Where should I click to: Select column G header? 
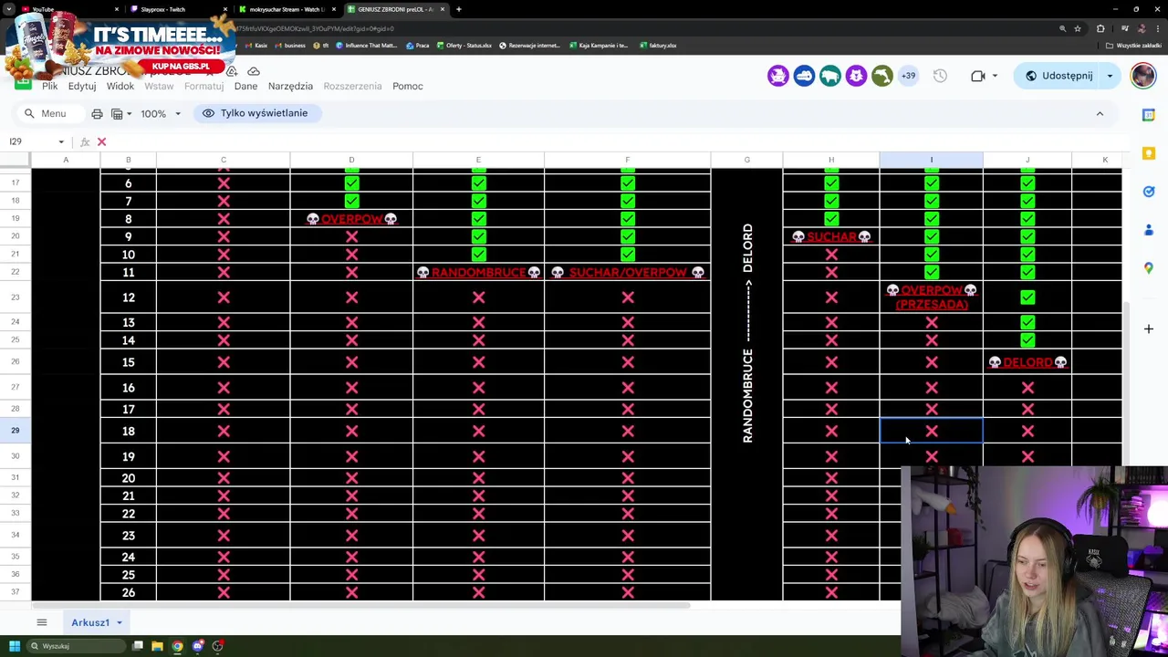746,161
